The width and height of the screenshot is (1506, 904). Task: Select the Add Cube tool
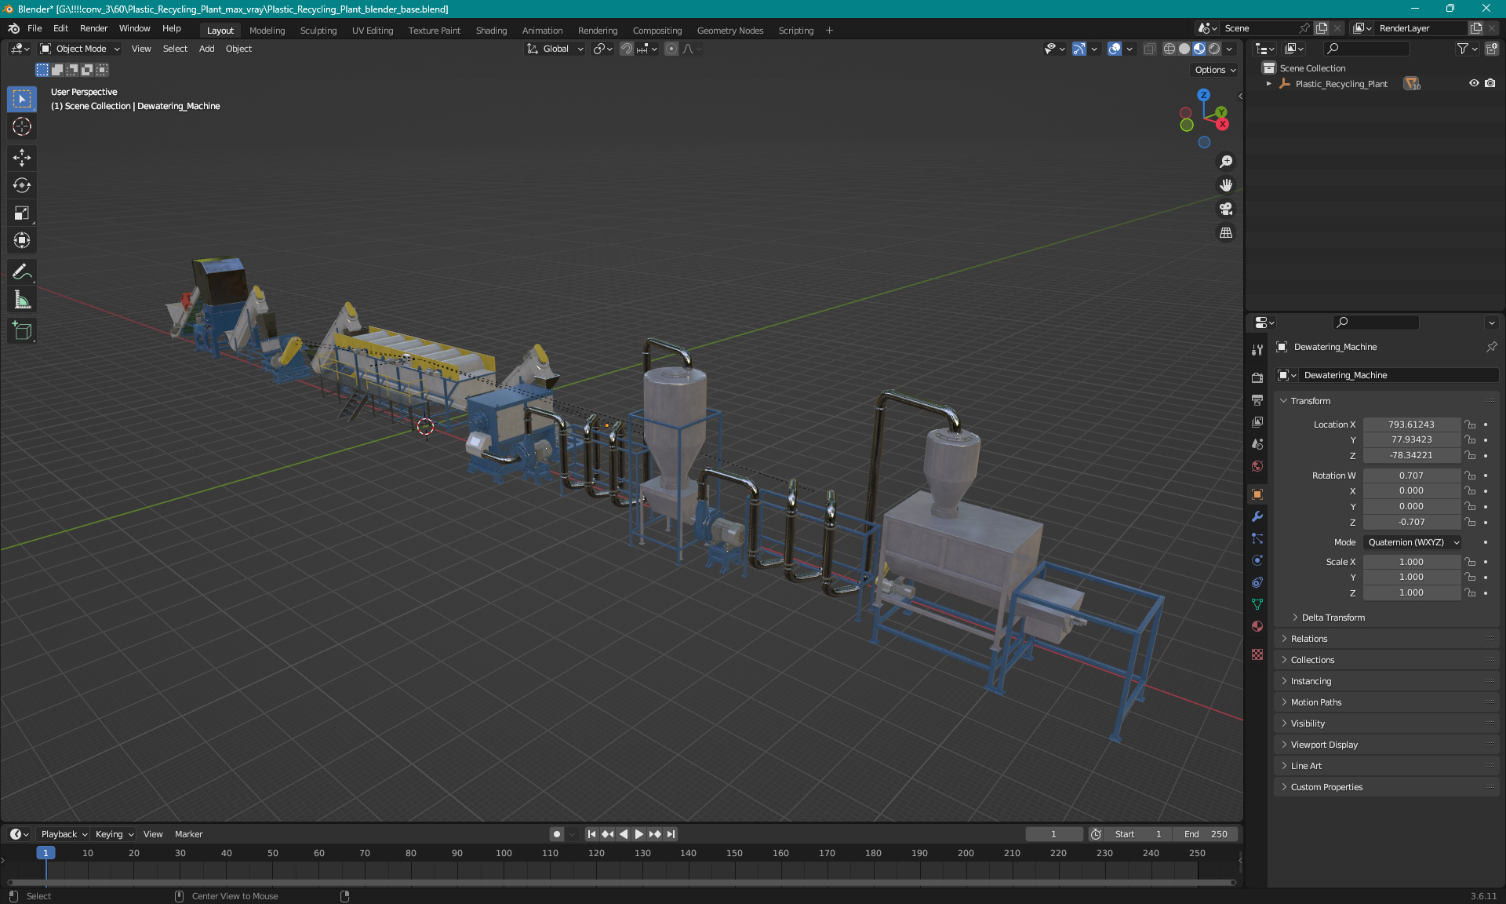22,331
